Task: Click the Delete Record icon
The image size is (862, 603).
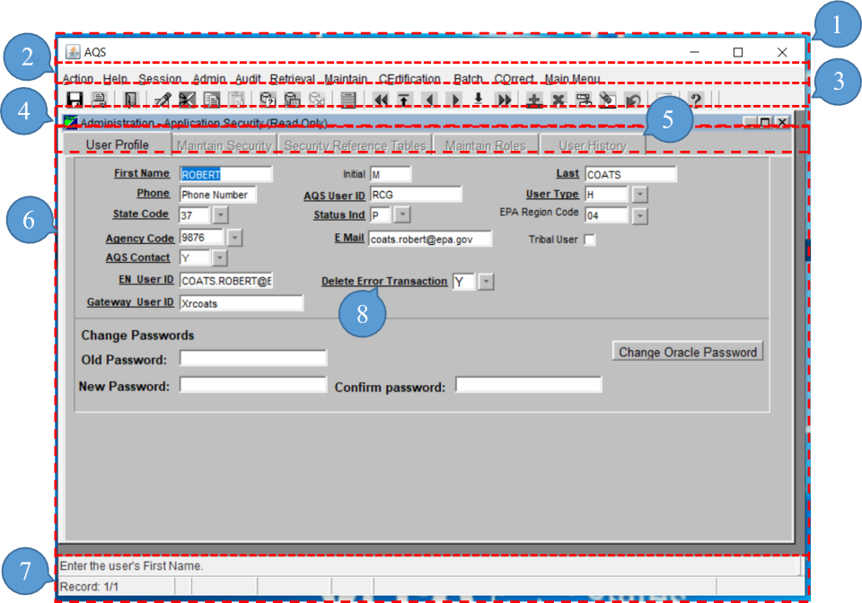Action: pyautogui.click(x=558, y=99)
